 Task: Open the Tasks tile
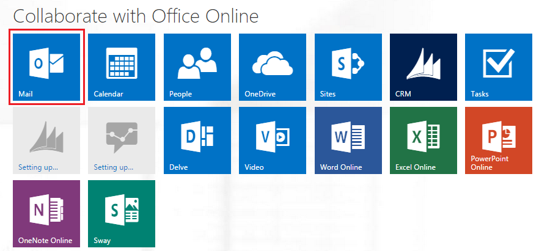[x=499, y=67]
